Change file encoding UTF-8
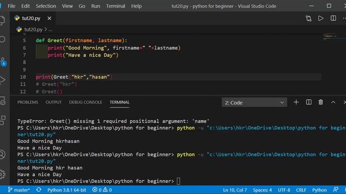Image resolution: width=346 pixels, height=194 pixels. 284,190
